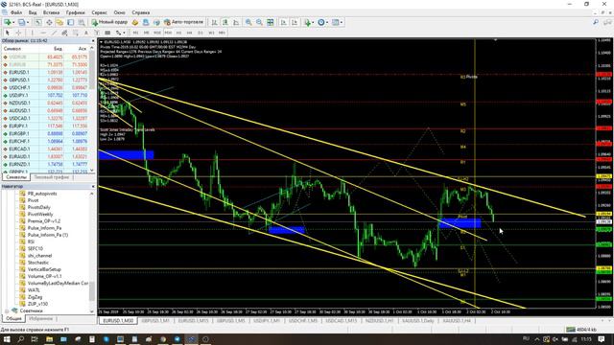Switch timeframe to W1
This screenshot has width=614, height=345.
[x=211, y=33]
